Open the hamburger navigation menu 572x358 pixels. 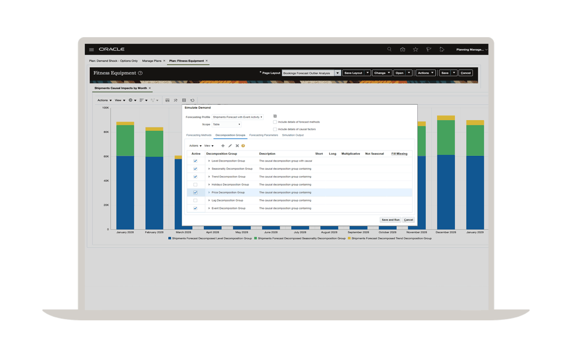[92, 50]
